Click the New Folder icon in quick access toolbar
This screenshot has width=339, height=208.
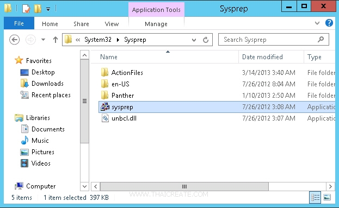(38, 9)
